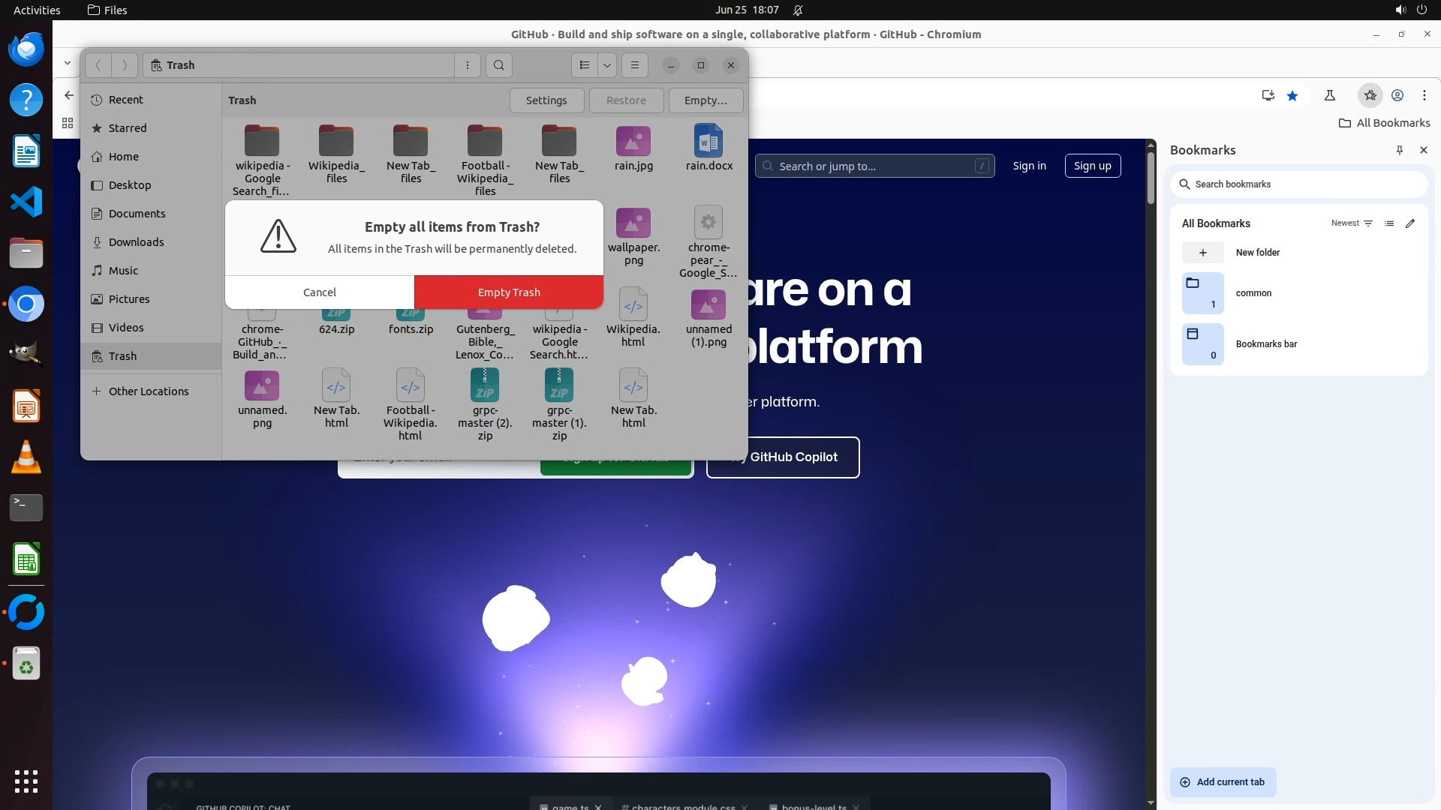Click the edit pencil icon in bookmarks
The width and height of the screenshot is (1441, 810).
[x=1410, y=223]
